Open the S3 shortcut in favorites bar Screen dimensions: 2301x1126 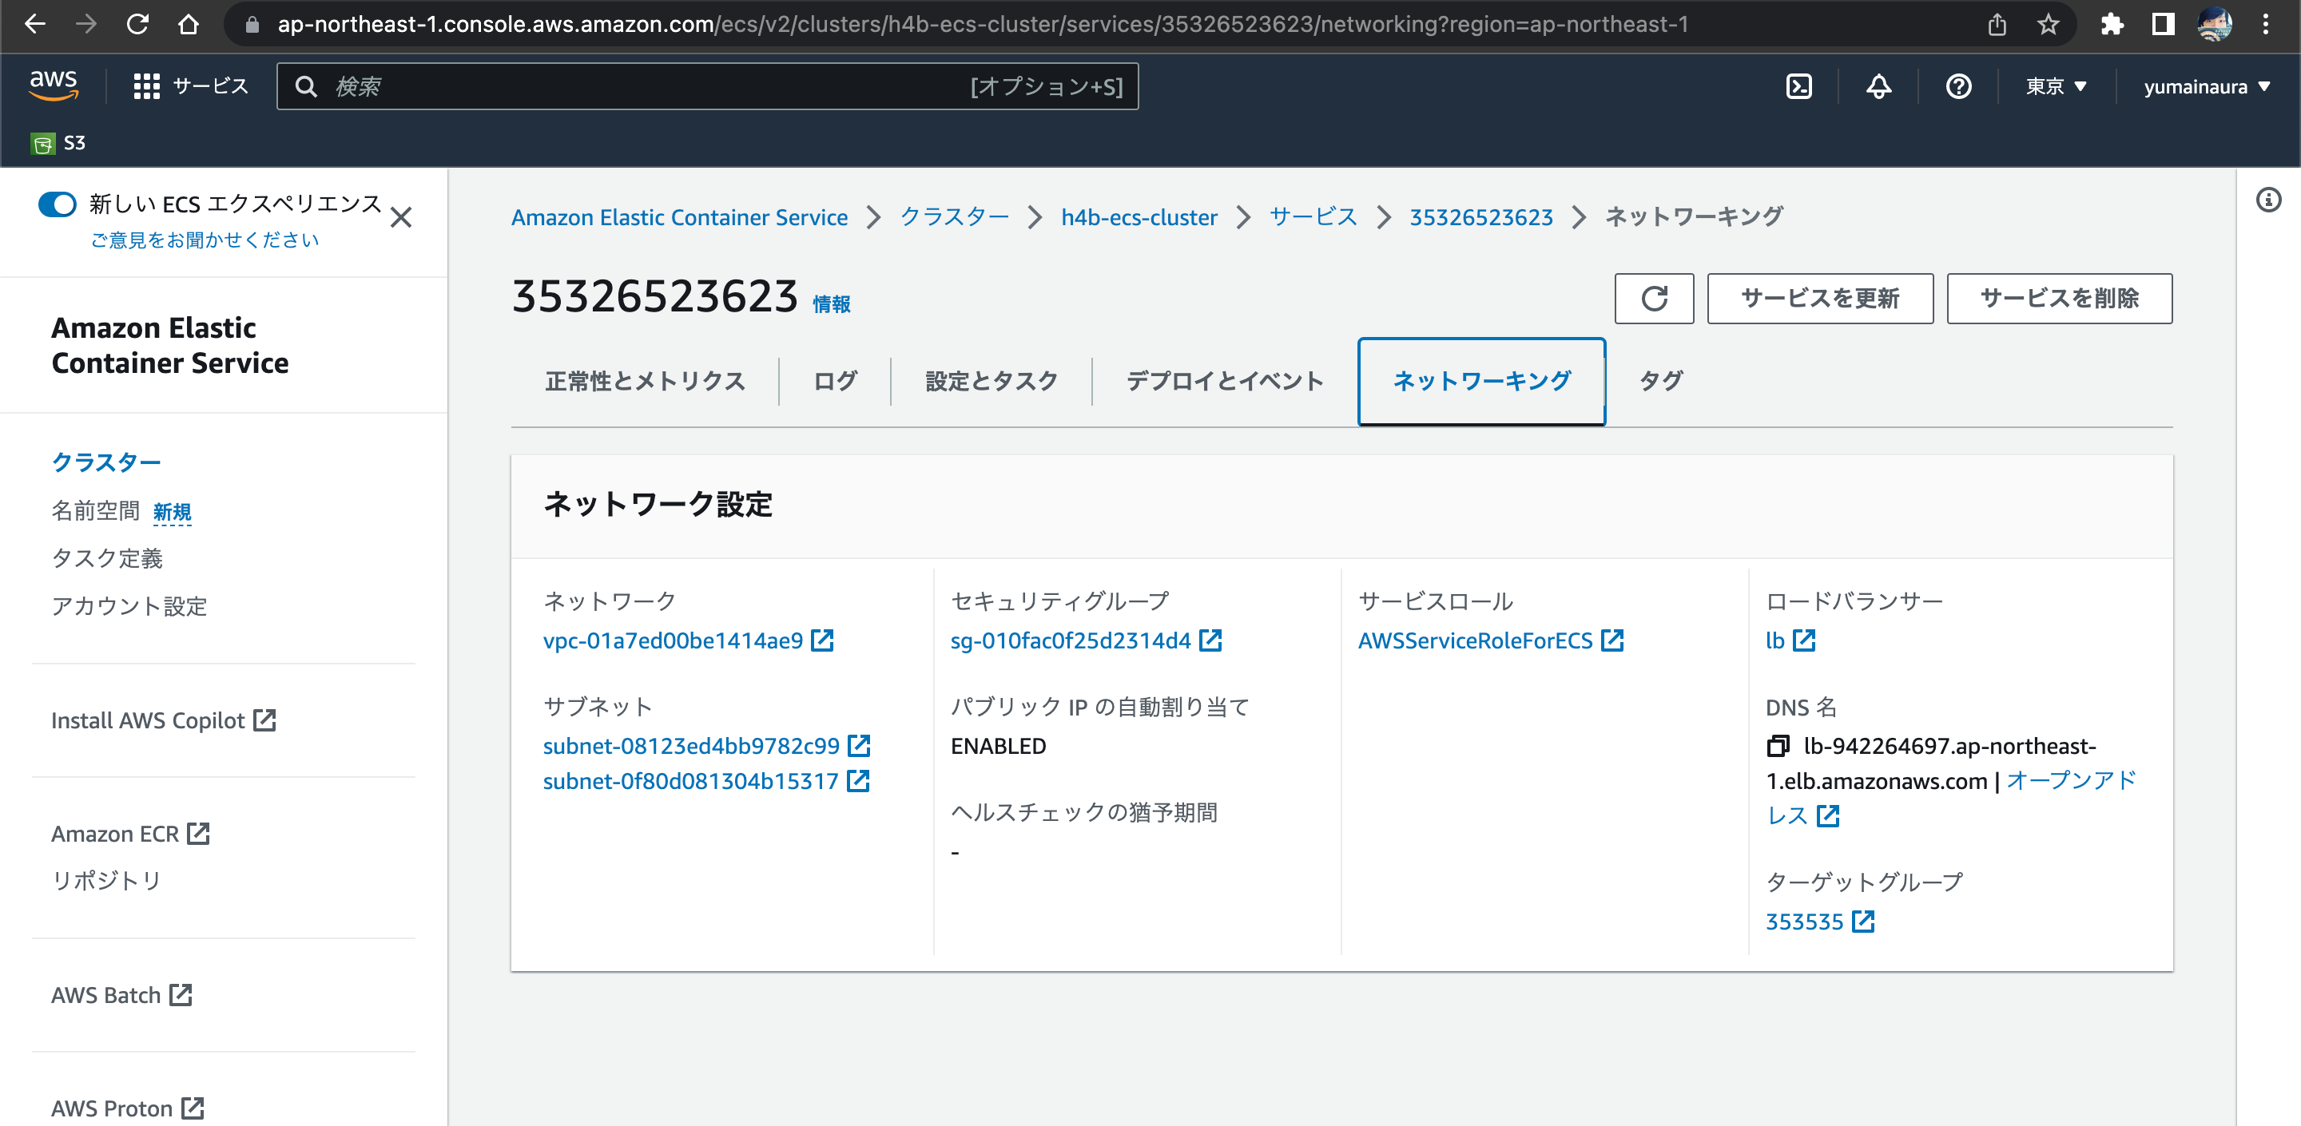click(59, 143)
